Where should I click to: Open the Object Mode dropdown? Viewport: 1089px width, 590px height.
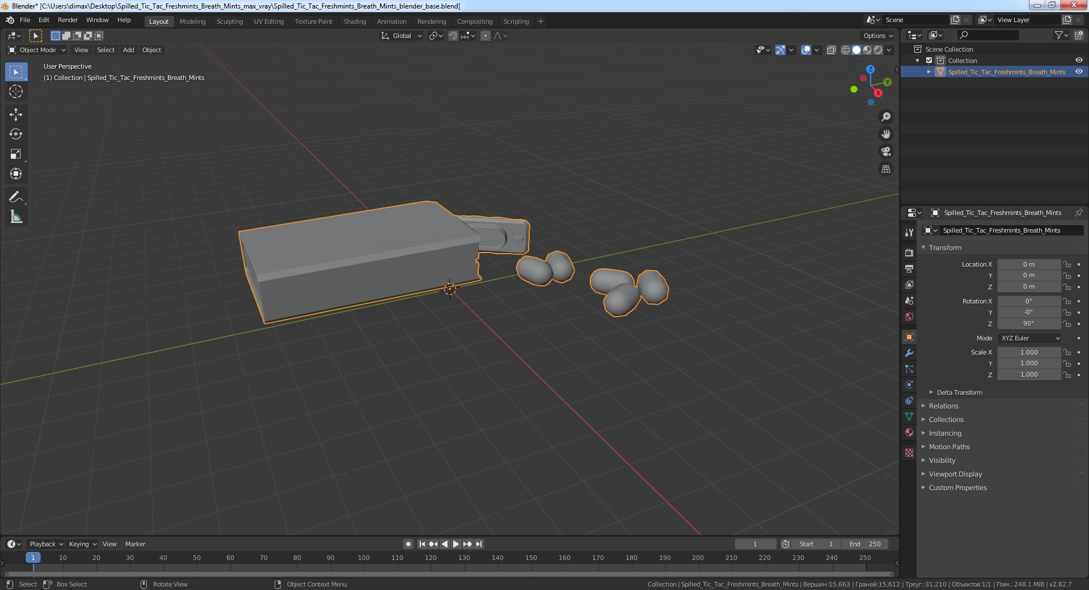coord(37,50)
